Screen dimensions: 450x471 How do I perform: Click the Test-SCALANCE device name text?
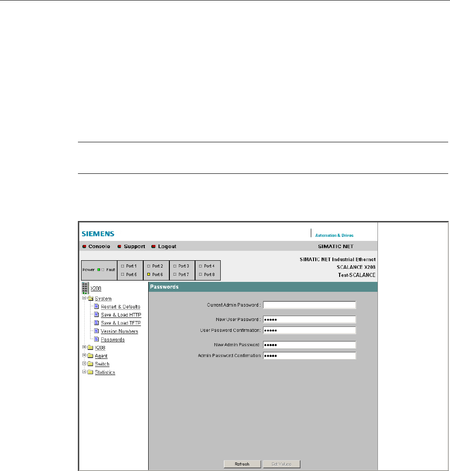(x=357, y=275)
